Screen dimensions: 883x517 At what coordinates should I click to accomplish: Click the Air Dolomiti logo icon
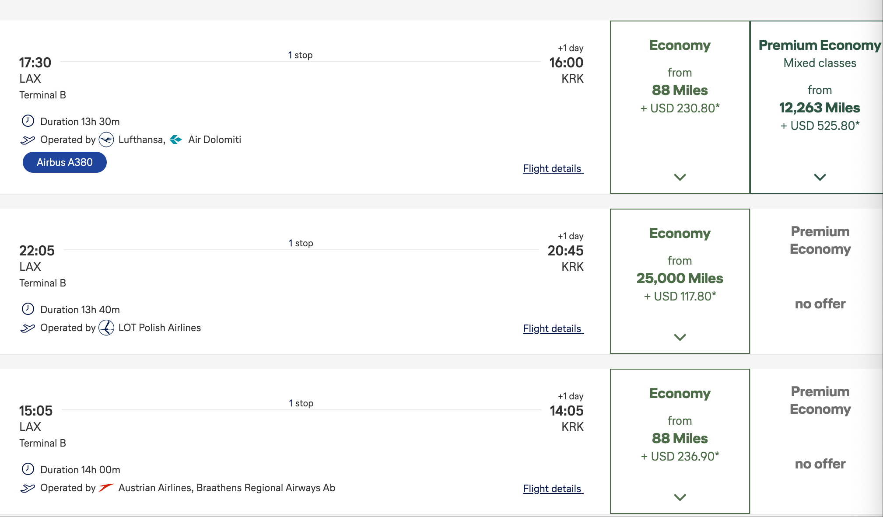pyautogui.click(x=176, y=140)
